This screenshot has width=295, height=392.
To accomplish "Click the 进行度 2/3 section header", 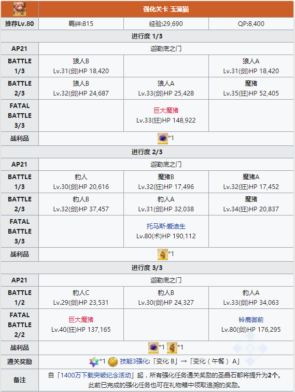I will coord(147,152).
